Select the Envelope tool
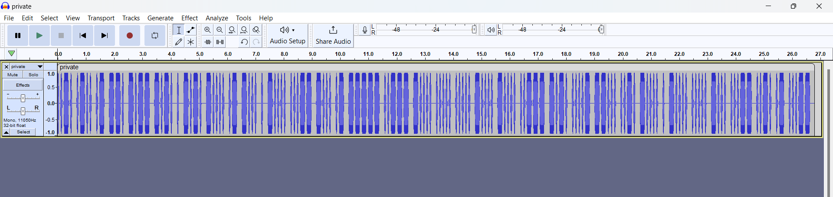Image resolution: width=833 pixels, height=197 pixels. (191, 30)
